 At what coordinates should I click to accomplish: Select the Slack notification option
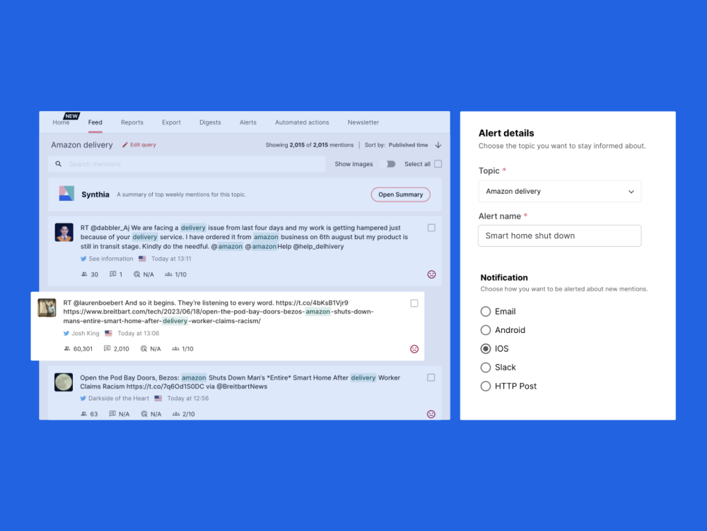[x=486, y=368]
